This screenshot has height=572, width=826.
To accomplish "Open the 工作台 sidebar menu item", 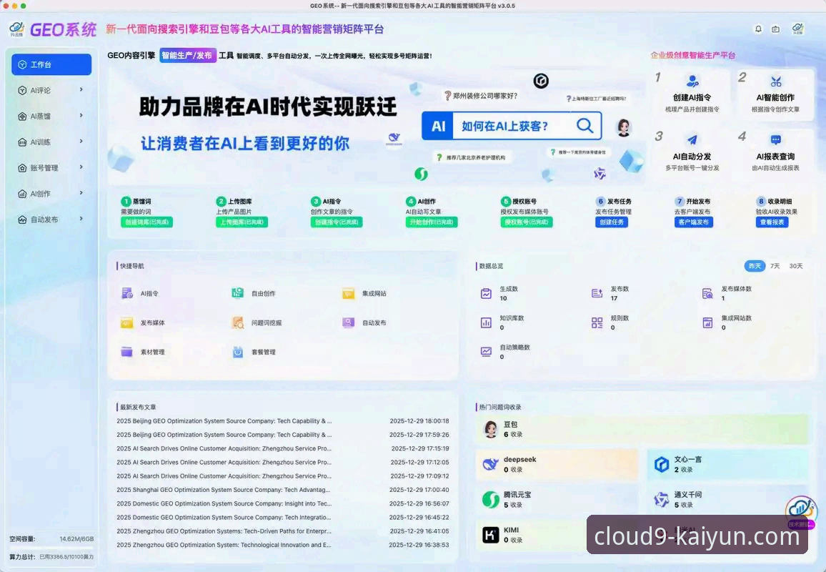I will [x=51, y=64].
